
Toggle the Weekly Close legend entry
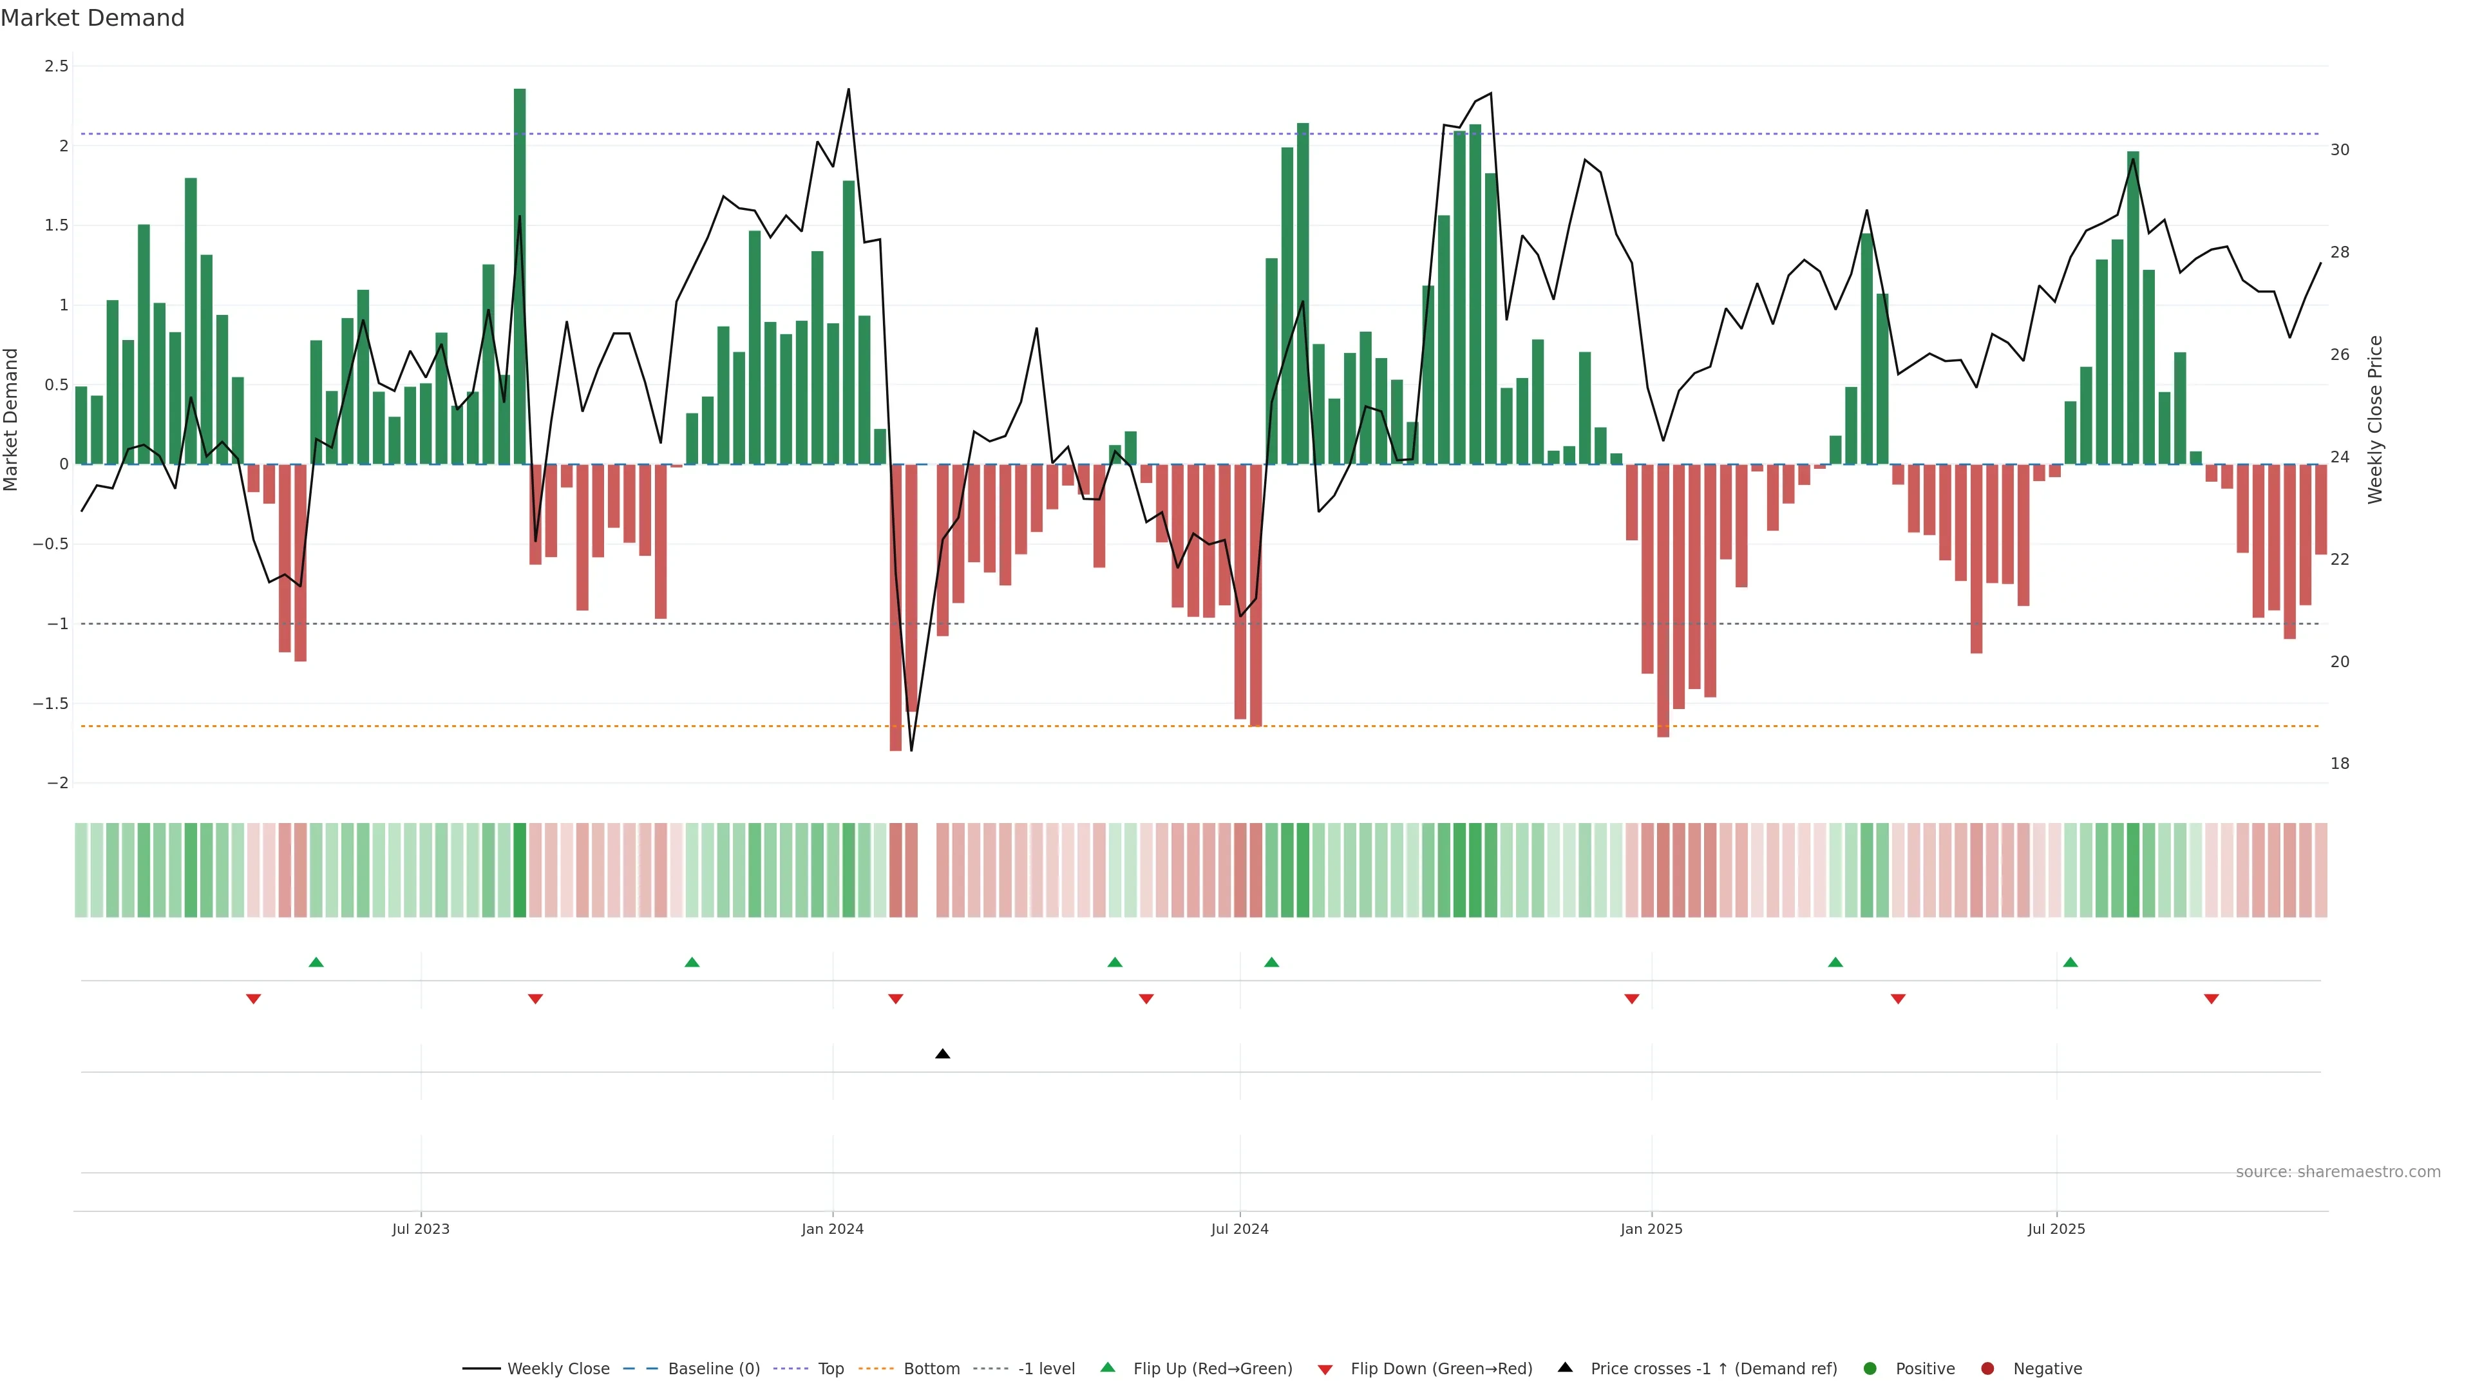558,1369
